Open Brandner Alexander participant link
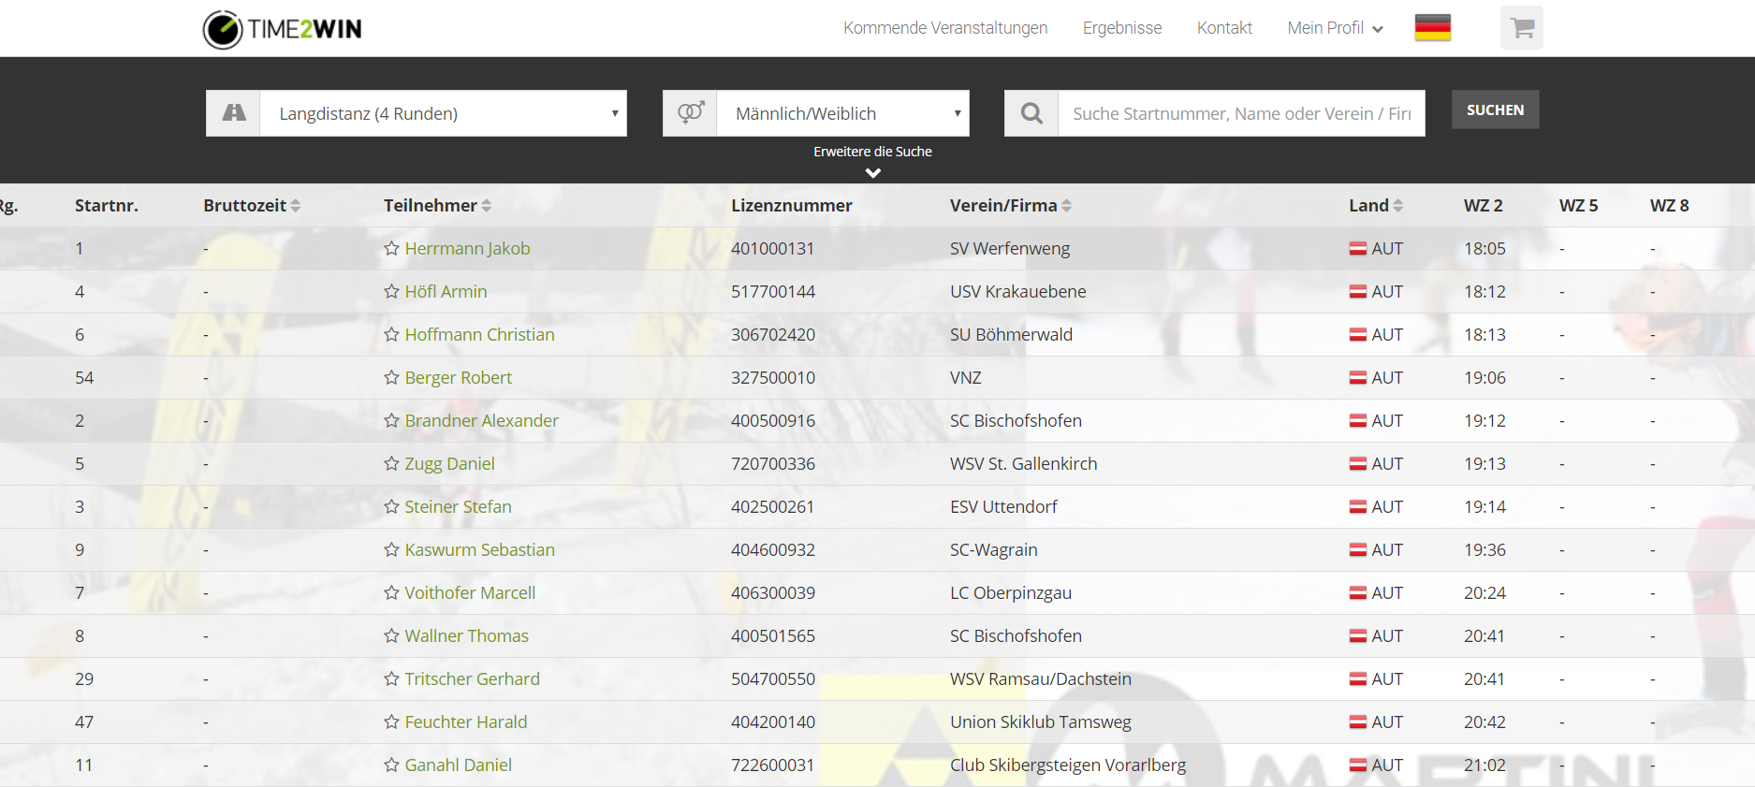 (481, 420)
